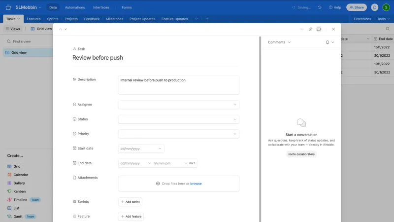The image size is (394, 222).
Task: Create a new Calendar view
Action: (x=18, y=175)
